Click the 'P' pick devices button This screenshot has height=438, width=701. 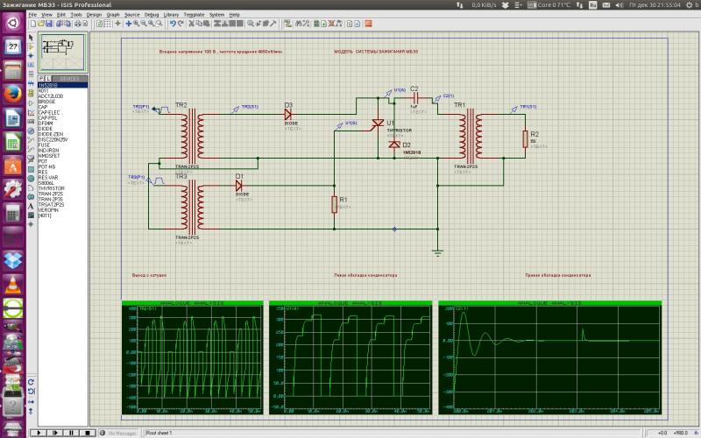pyautogui.click(x=42, y=78)
